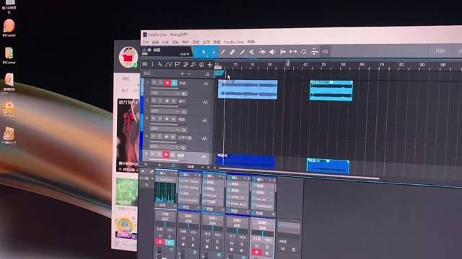Image resolution: width=462 pixels, height=259 pixels.
Task: Open the Studio One menu in menu bar
Action: click(x=234, y=42)
